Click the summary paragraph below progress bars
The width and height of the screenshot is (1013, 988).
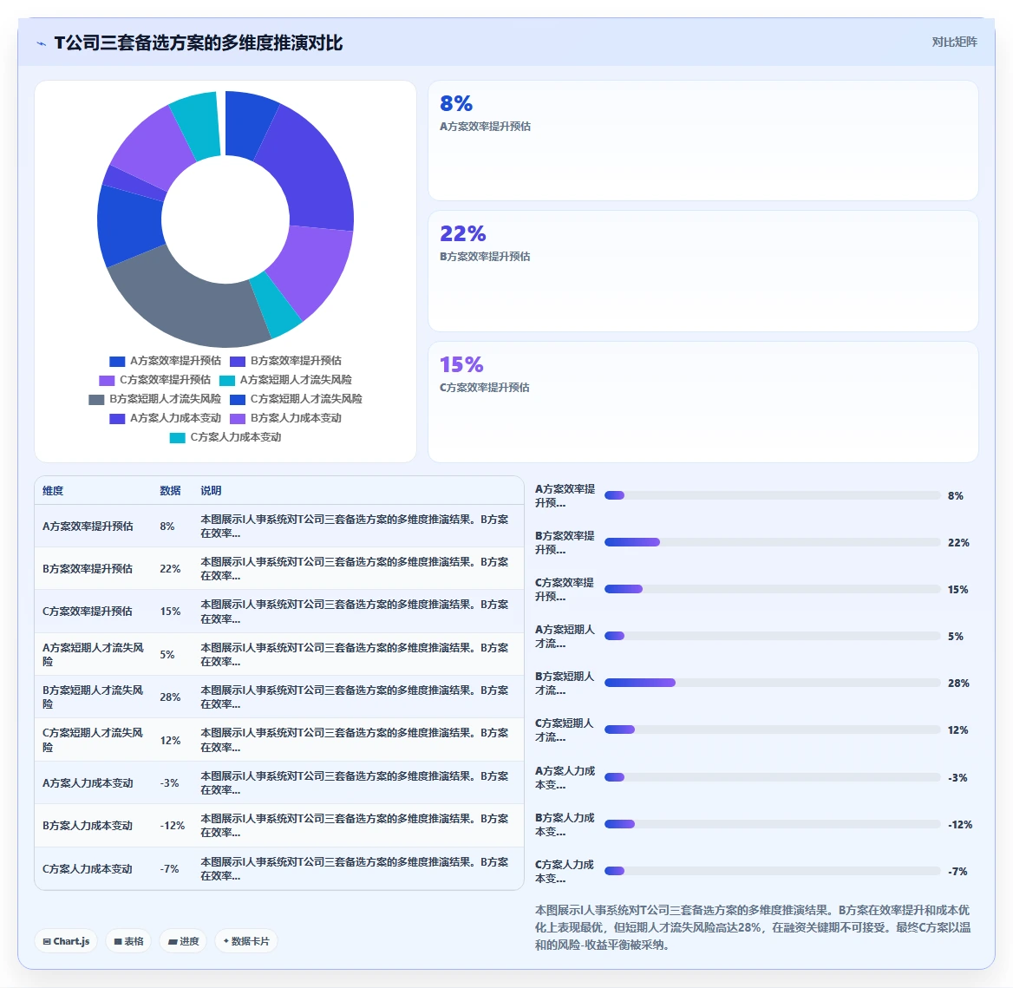(753, 927)
